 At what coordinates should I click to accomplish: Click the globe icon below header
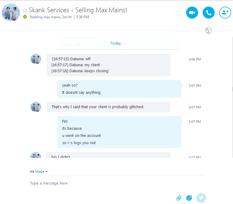click(209, 31)
